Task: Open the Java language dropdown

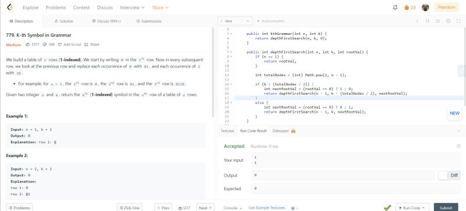Action: (x=235, y=21)
